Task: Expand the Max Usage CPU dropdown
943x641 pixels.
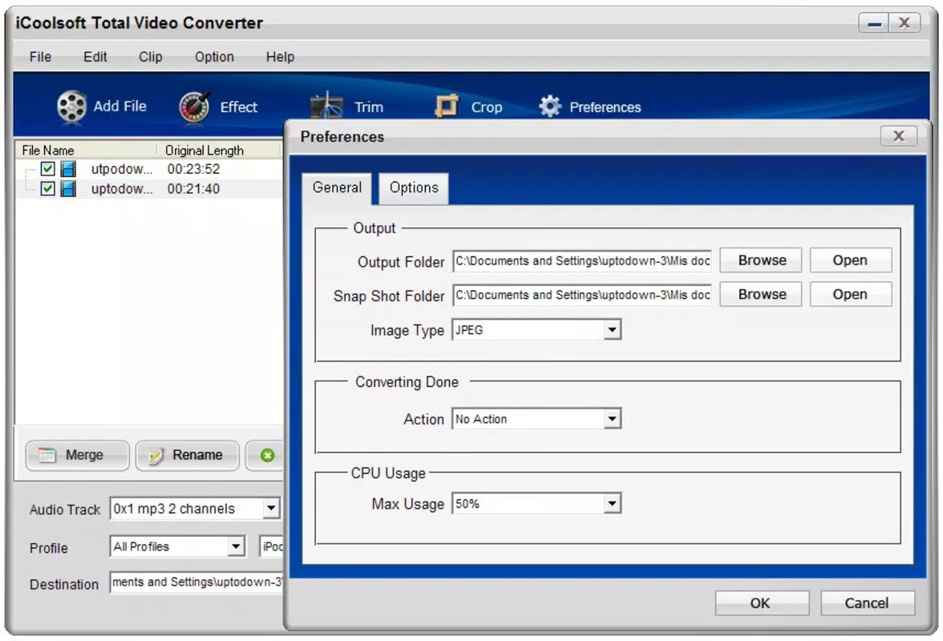Action: pyautogui.click(x=613, y=503)
